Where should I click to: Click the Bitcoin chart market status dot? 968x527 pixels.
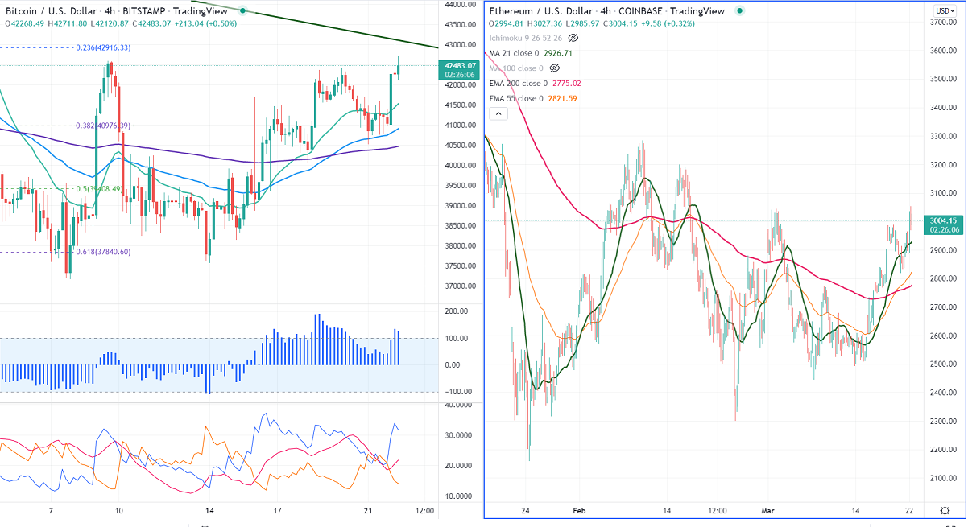tap(244, 11)
